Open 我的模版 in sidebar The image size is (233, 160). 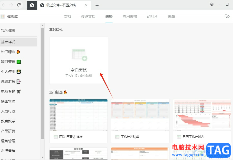[8, 31]
